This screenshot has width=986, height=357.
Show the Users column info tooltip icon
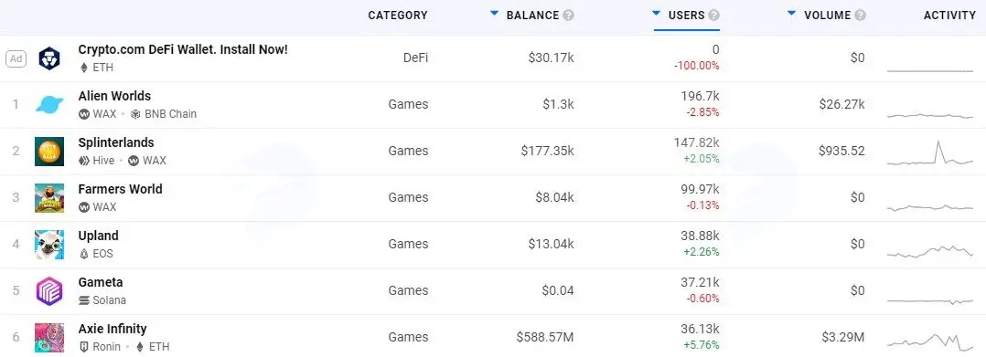pyautogui.click(x=713, y=15)
